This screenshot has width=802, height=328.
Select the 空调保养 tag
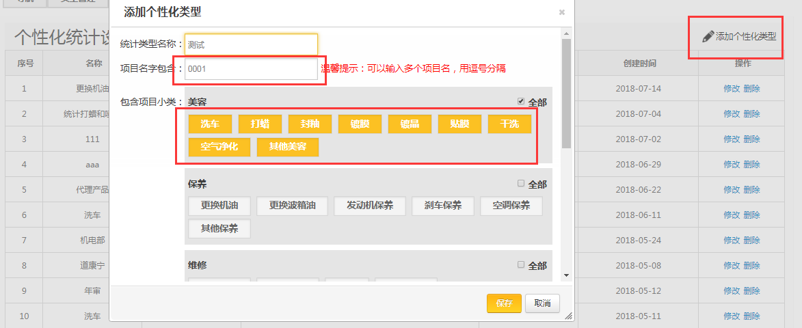click(511, 206)
